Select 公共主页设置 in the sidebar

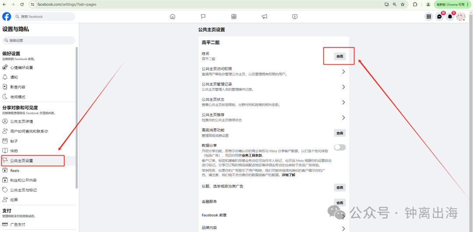point(38,161)
